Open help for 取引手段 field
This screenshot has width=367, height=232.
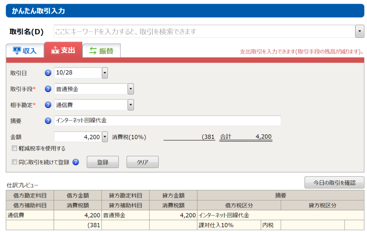point(48,89)
